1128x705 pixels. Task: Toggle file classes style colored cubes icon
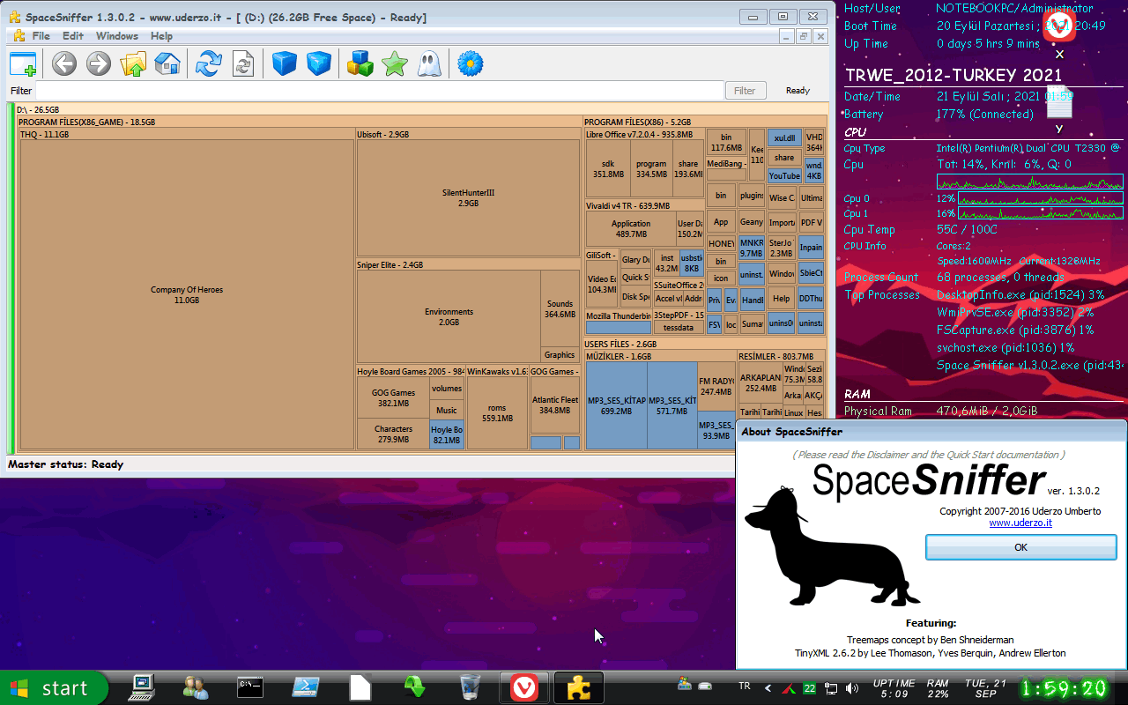[x=360, y=63]
